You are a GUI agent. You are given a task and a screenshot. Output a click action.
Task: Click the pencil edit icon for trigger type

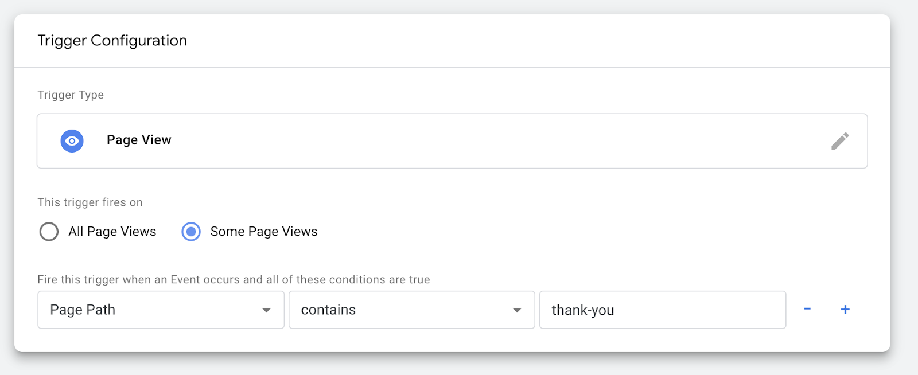click(x=840, y=141)
